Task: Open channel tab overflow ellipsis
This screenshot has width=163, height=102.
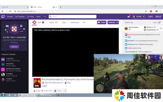Action: click(84, 22)
